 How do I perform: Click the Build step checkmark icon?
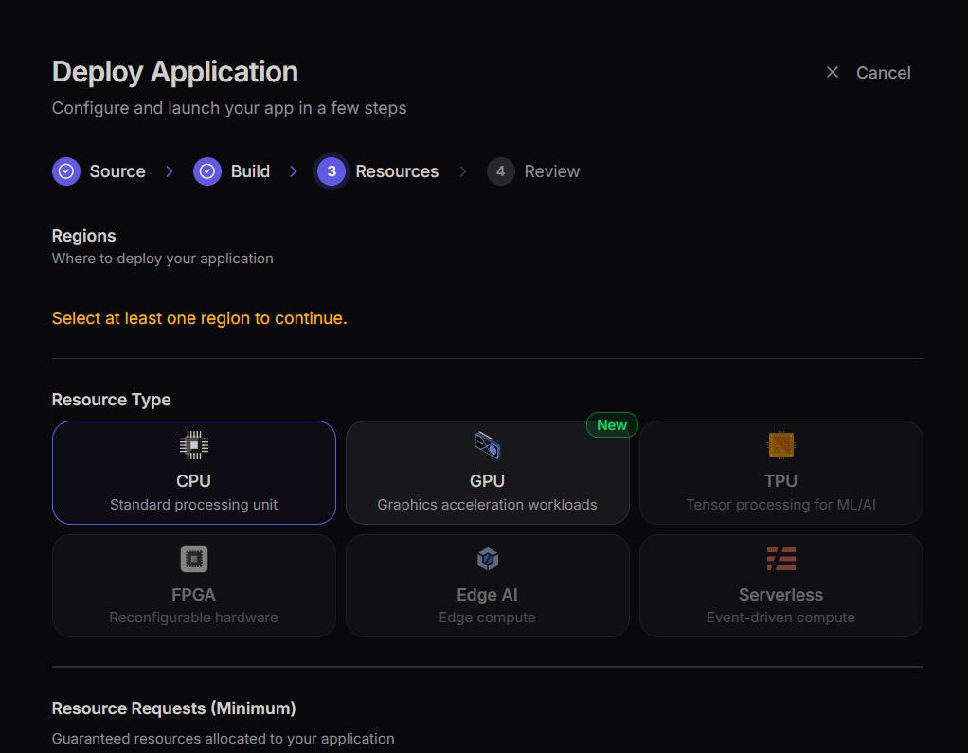pos(206,171)
